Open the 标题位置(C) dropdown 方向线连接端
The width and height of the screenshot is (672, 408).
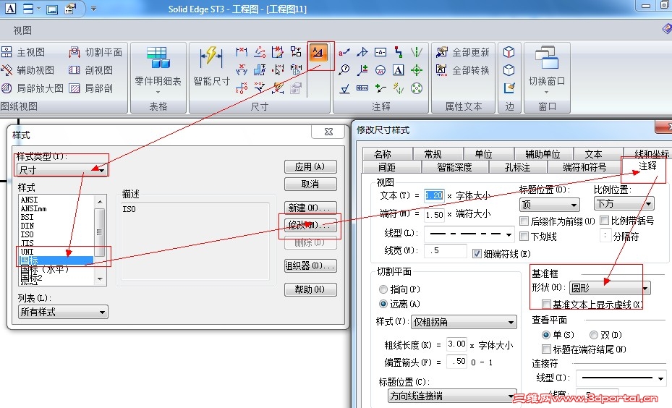click(452, 396)
